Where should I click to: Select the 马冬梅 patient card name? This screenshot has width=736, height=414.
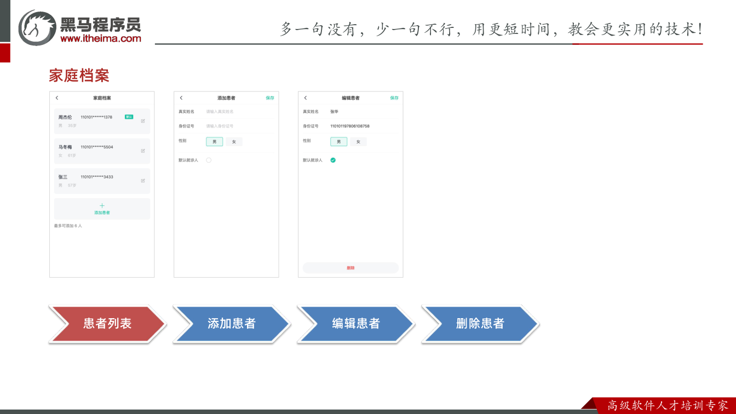pos(65,147)
